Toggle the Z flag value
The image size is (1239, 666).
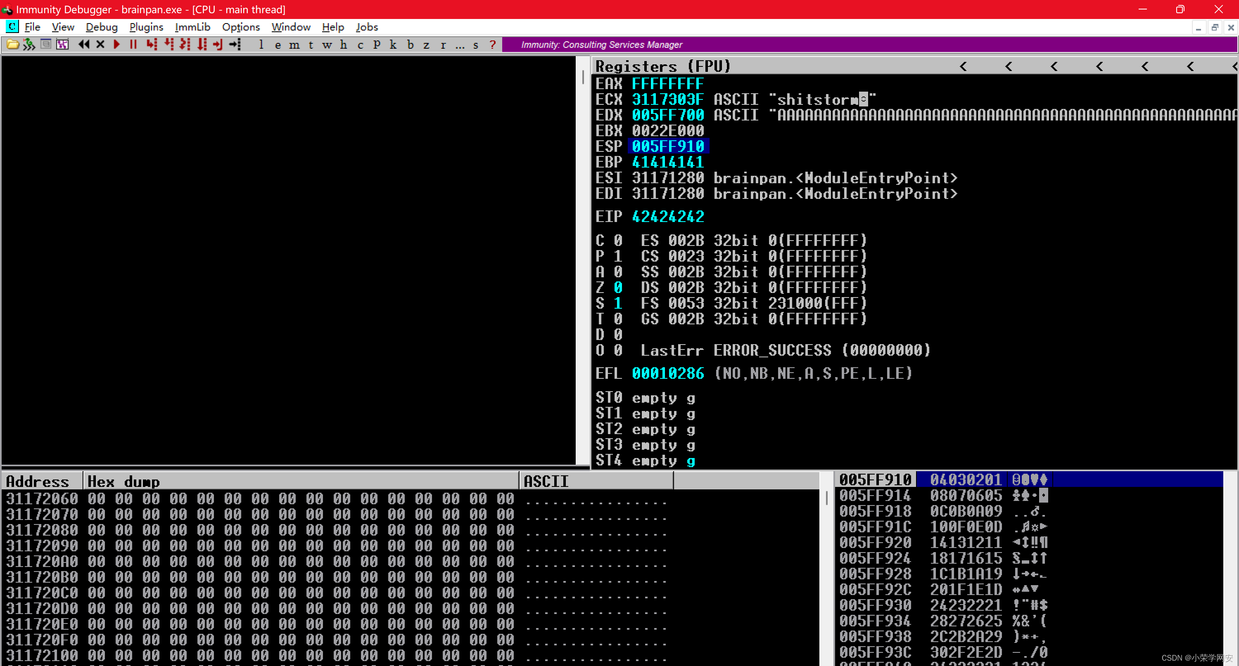pyautogui.click(x=618, y=288)
